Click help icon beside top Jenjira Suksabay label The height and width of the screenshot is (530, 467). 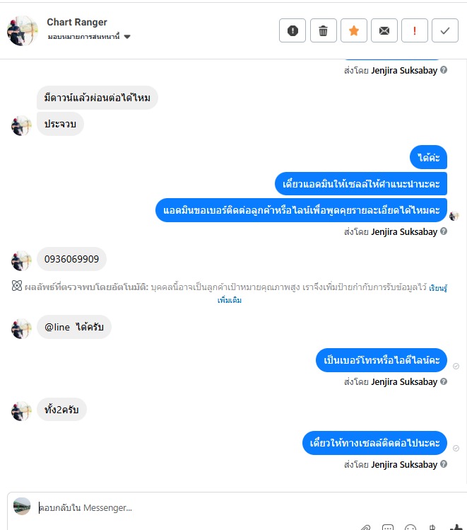(444, 70)
